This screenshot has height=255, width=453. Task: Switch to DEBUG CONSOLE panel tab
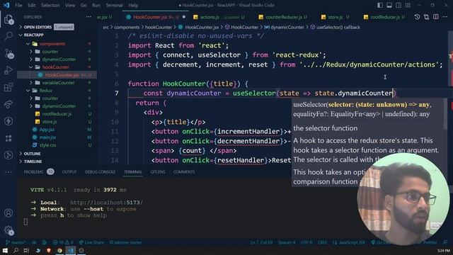coord(100,171)
